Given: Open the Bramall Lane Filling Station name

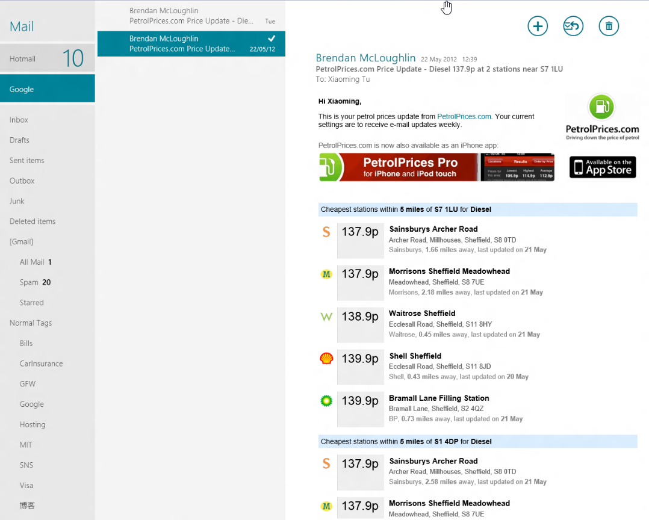Looking at the screenshot, I should [x=439, y=398].
